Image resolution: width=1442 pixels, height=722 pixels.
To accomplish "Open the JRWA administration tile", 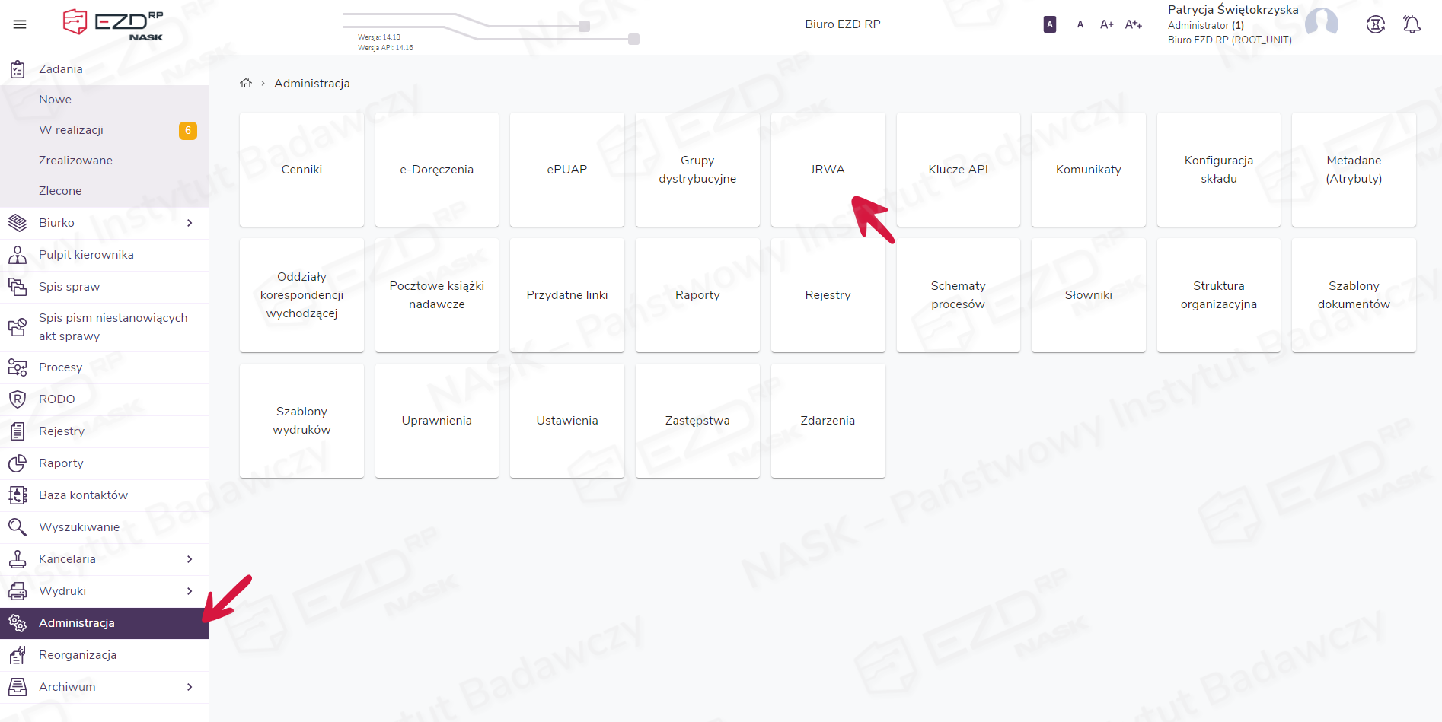I will (828, 170).
